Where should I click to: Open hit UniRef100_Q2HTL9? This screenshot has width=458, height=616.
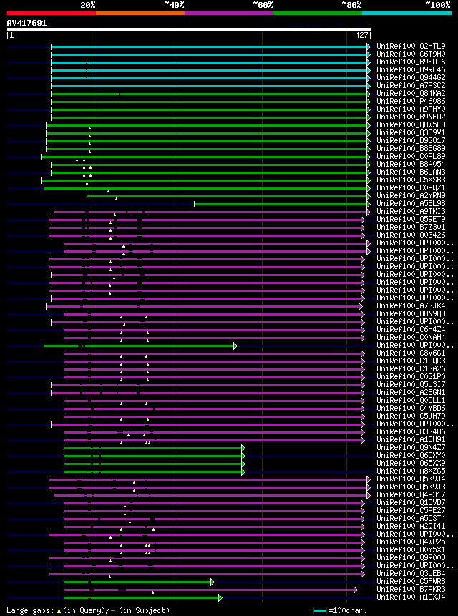pos(411,47)
